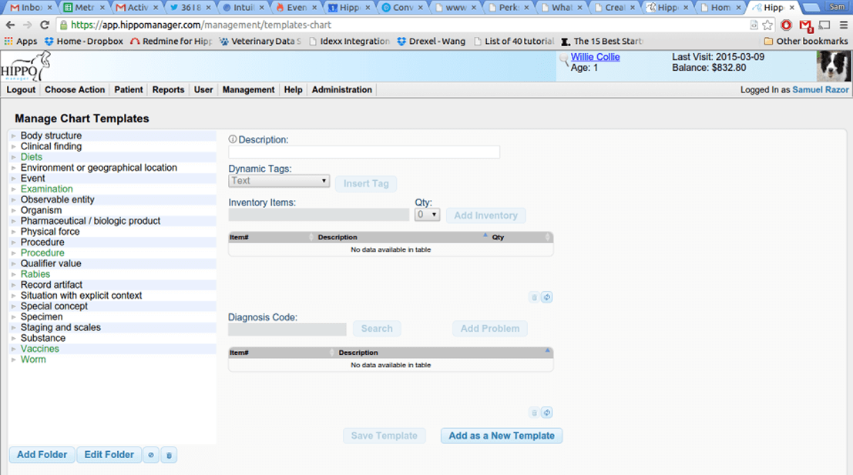
Task: Click the Diagnosis Code input box
Action: 287,329
